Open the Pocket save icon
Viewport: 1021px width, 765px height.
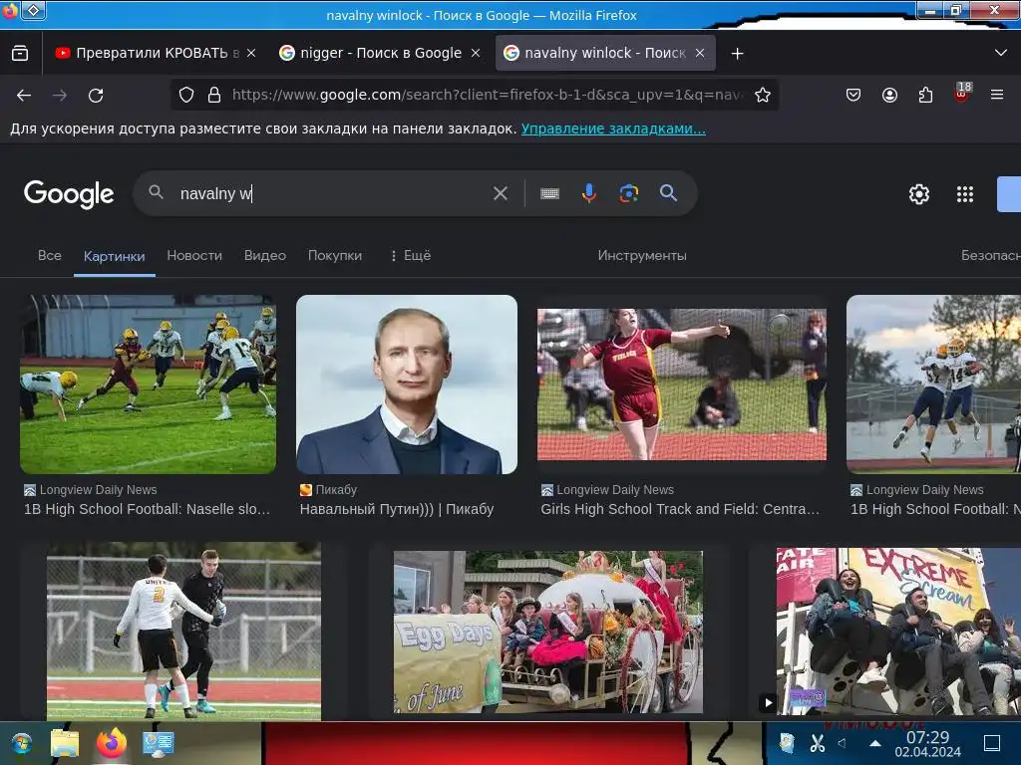pyautogui.click(x=853, y=95)
